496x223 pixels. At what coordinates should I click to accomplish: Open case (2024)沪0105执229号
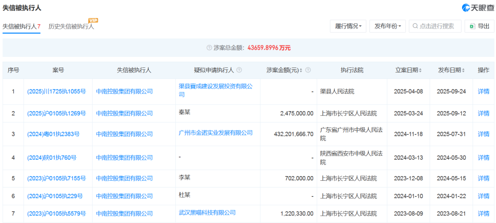click(55, 196)
